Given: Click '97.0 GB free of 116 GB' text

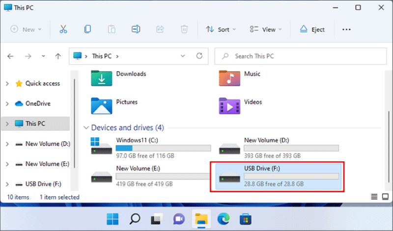Looking at the screenshot, I should click(145, 155).
